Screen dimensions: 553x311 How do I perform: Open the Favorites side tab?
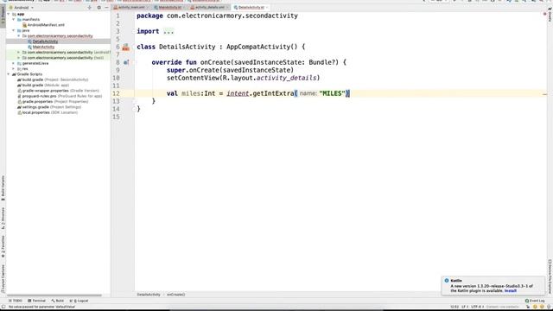[3, 246]
